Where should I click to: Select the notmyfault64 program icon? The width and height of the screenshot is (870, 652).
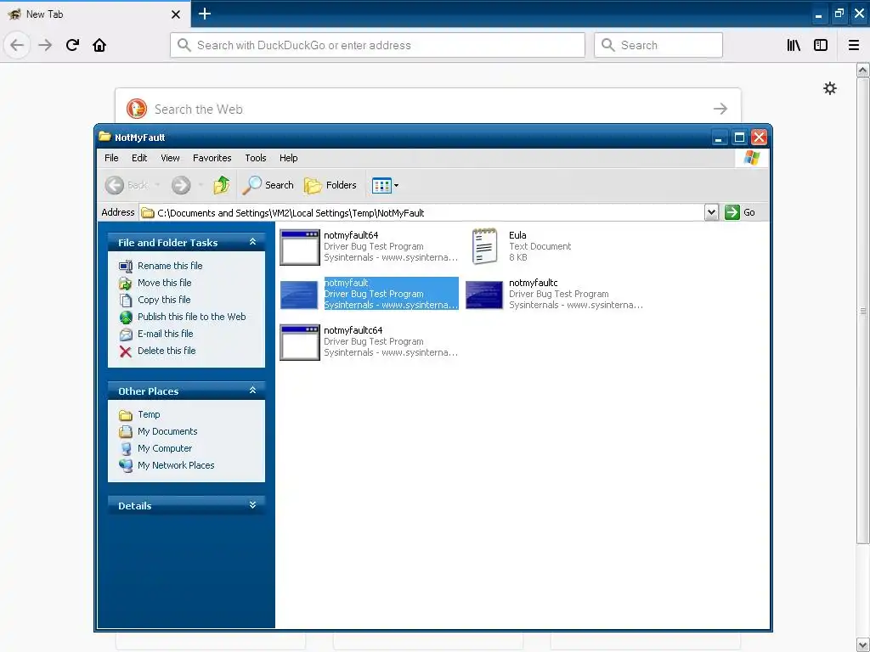(300, 247)
